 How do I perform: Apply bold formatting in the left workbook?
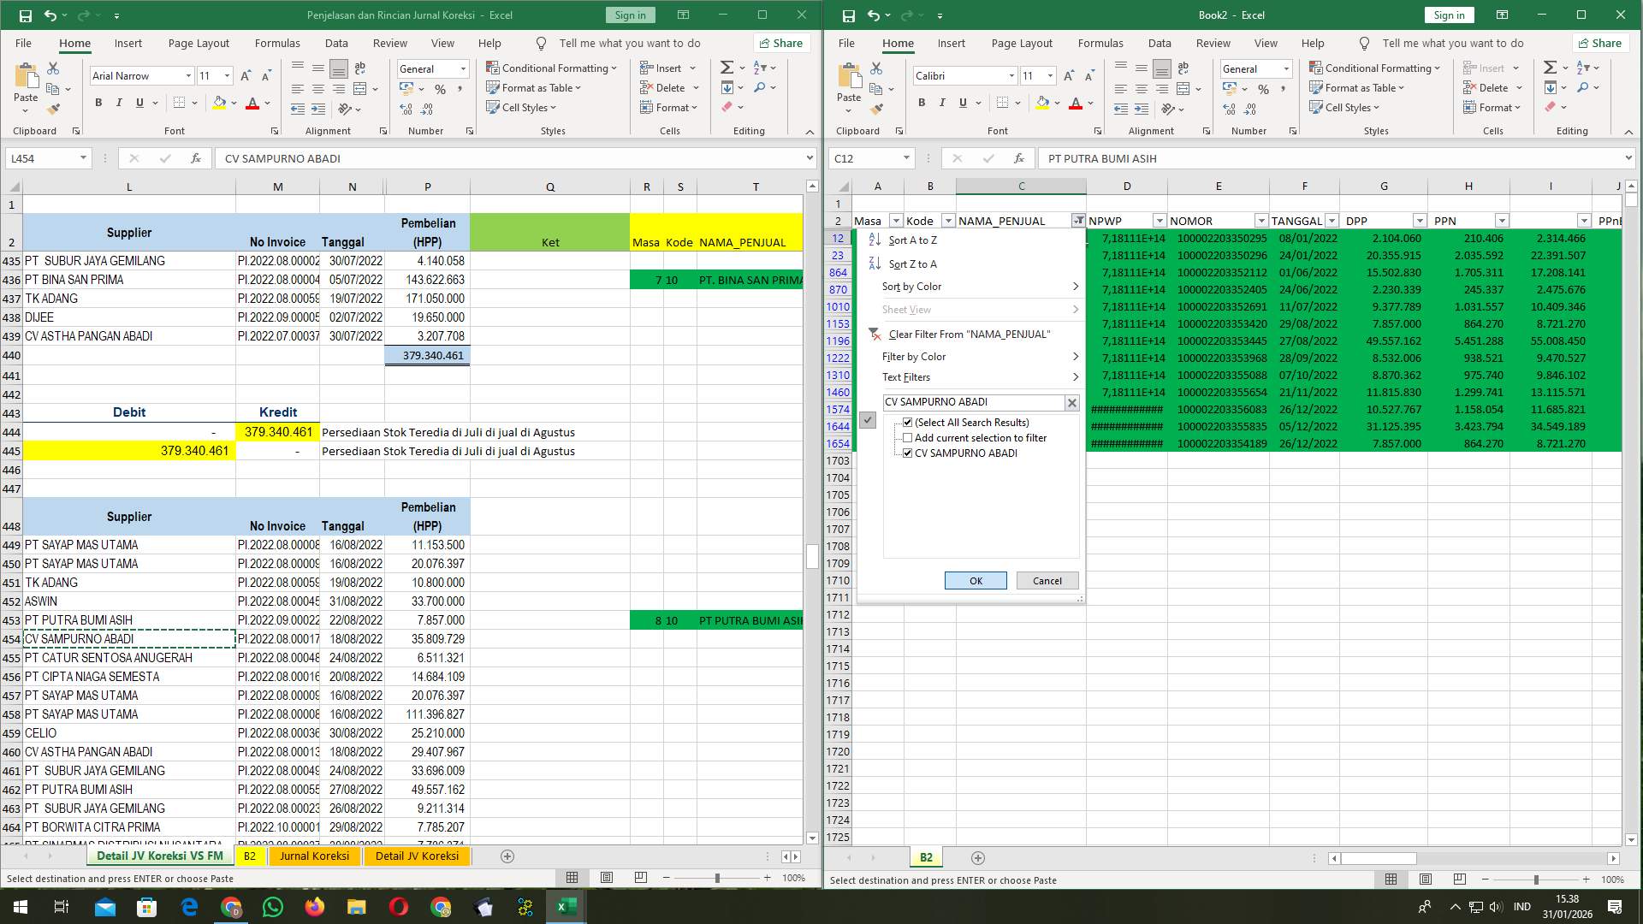point(97,102)
